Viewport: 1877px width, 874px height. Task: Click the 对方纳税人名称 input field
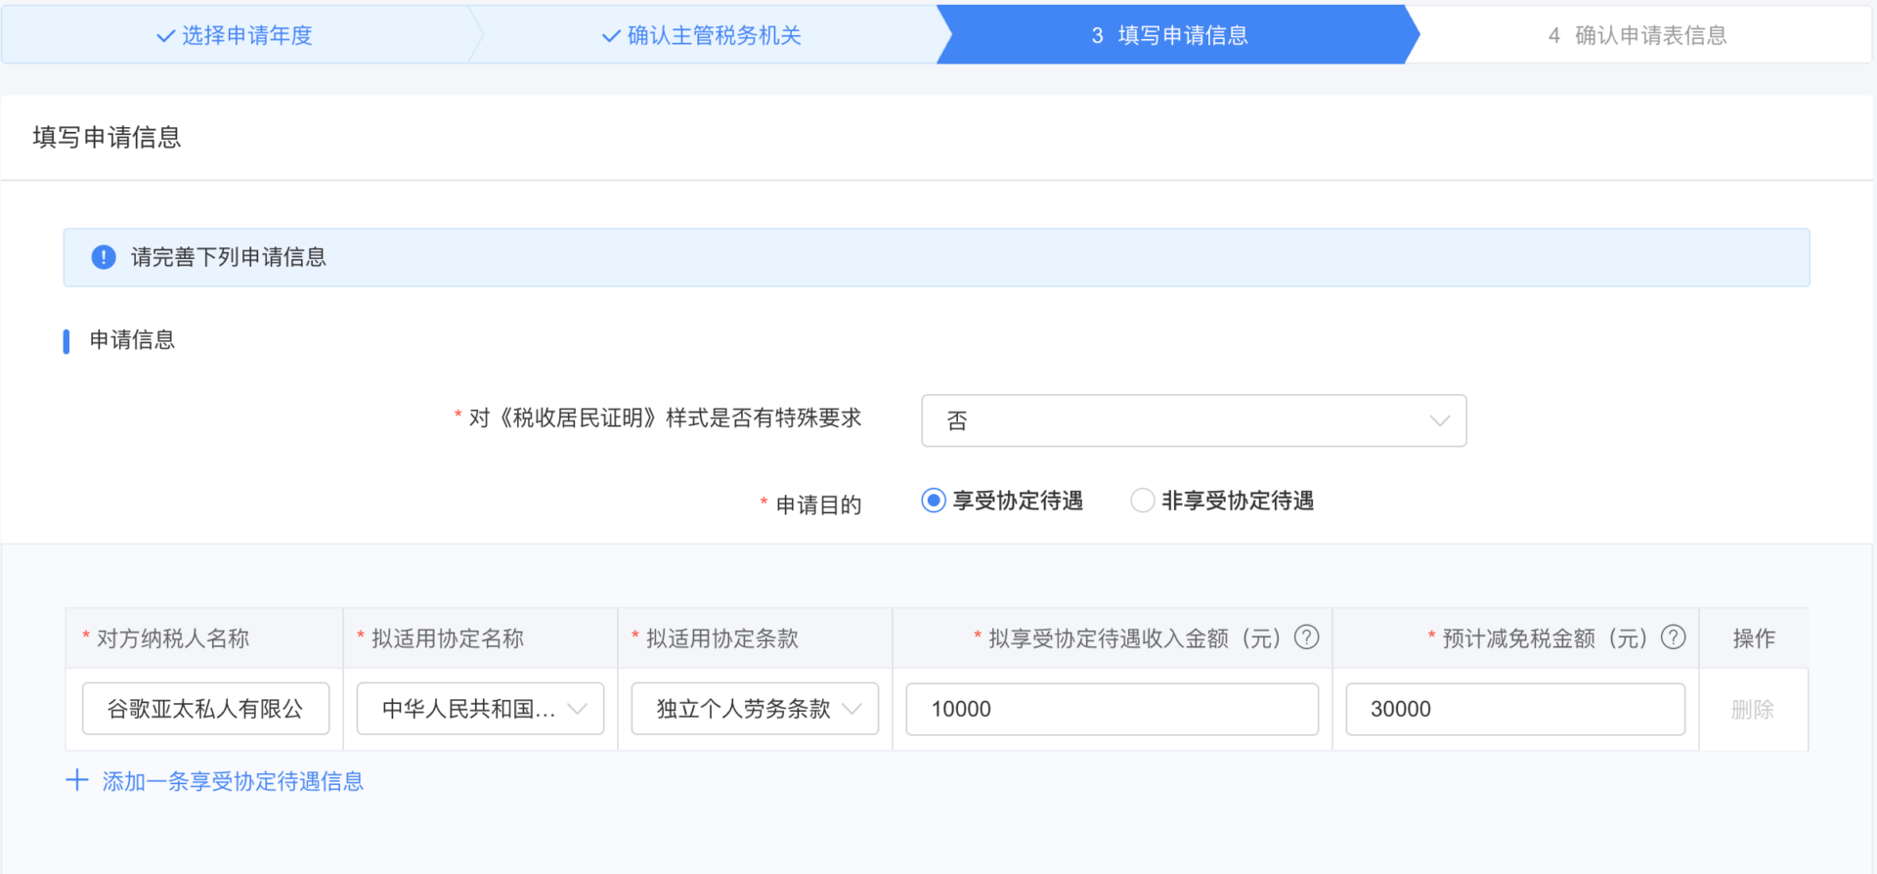coord(205,709)
